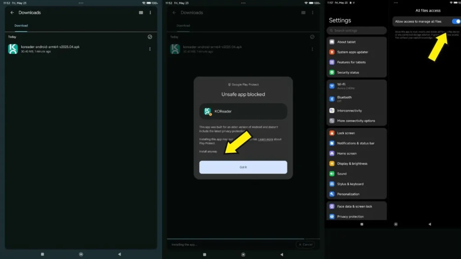Open Notifications & status bar settings
This screenshot has height=259, width=461.
coord(357,143)
